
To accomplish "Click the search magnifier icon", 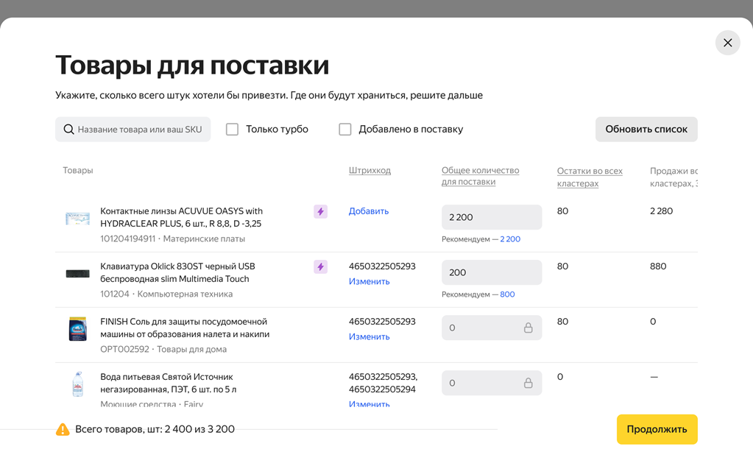I will [x=68, y=130].
